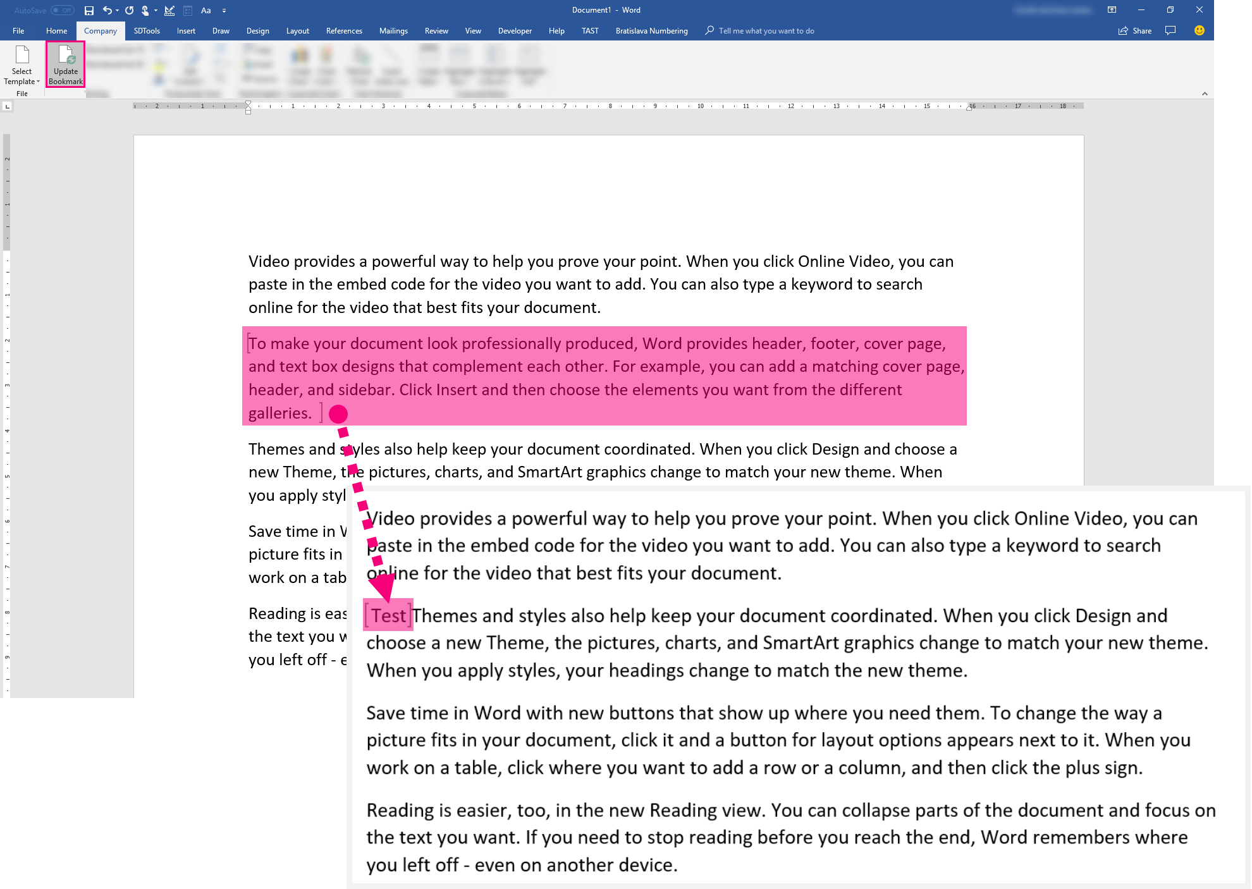Open the Bratislava Numbering tab
The height and width of the screenshot is (889, 1252).
click(651, 30)
